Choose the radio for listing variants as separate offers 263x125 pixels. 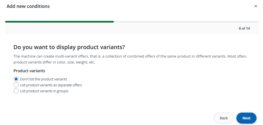tap(16, 85)
